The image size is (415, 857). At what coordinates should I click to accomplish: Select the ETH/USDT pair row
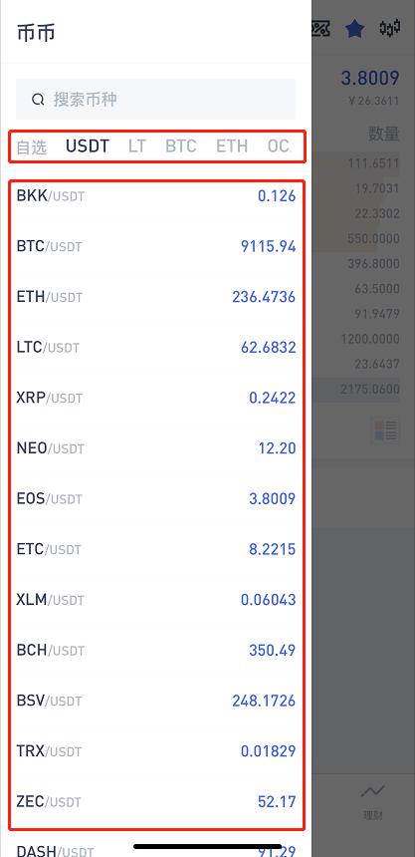[156, 297]
